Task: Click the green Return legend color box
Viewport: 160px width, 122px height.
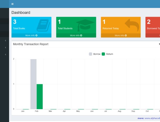Action: coord(103,54)
